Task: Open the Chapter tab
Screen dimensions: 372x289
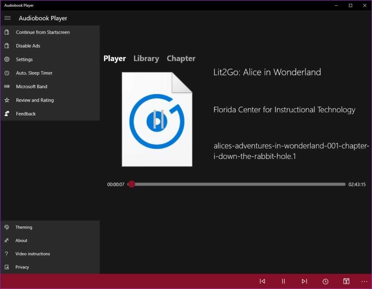Action: pos(181,59)
